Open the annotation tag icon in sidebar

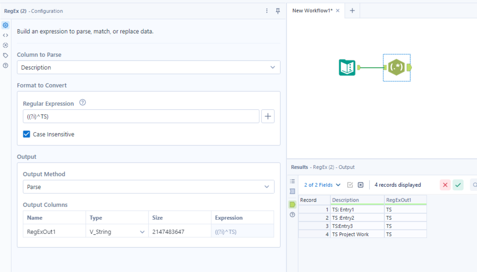tap(5, 55)
